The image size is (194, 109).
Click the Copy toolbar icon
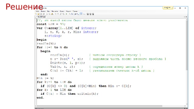click(49, 14)
